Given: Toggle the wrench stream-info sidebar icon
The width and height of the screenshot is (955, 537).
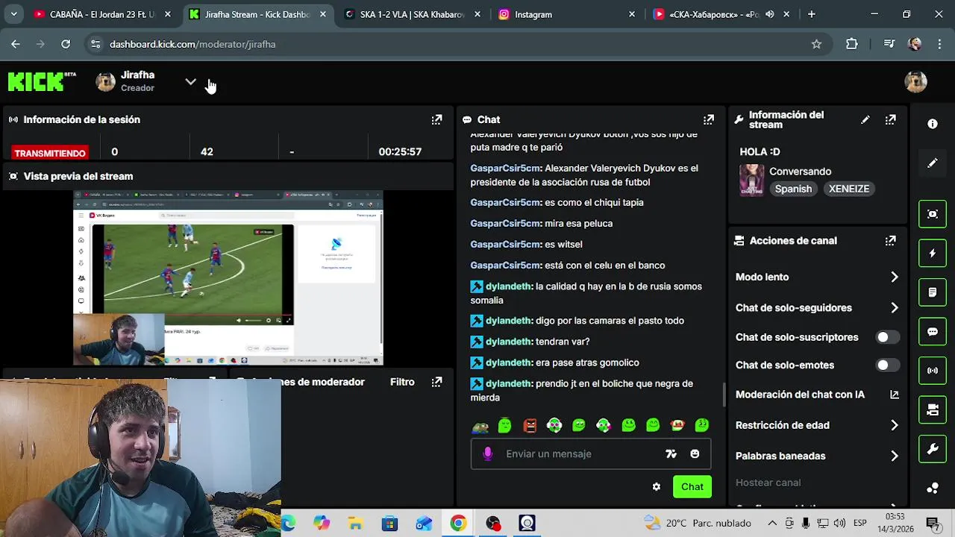Looking at the screenshot, I should (933, 449).
